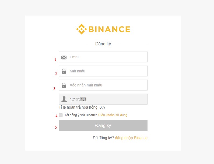Focus the Email input field

tap(103, 57)
